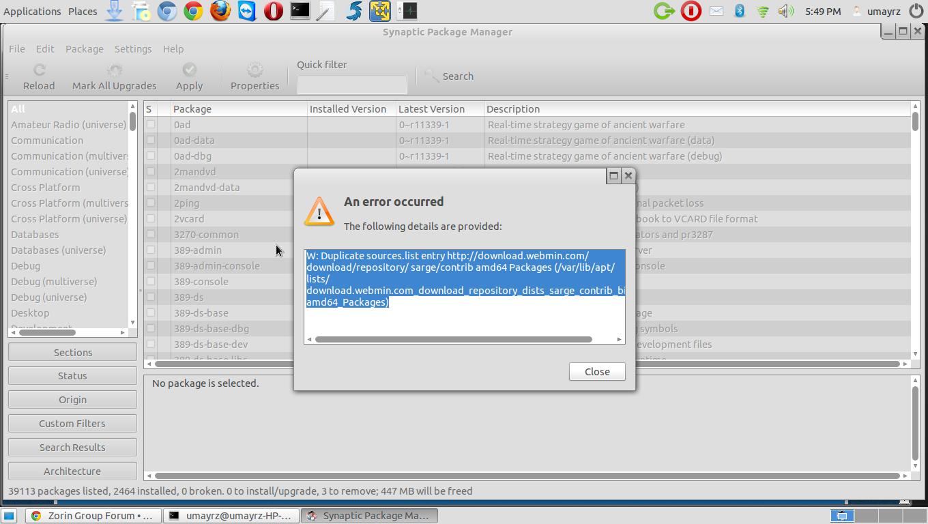
Task: Open package Properties toolbar icon
Action: 255,70
